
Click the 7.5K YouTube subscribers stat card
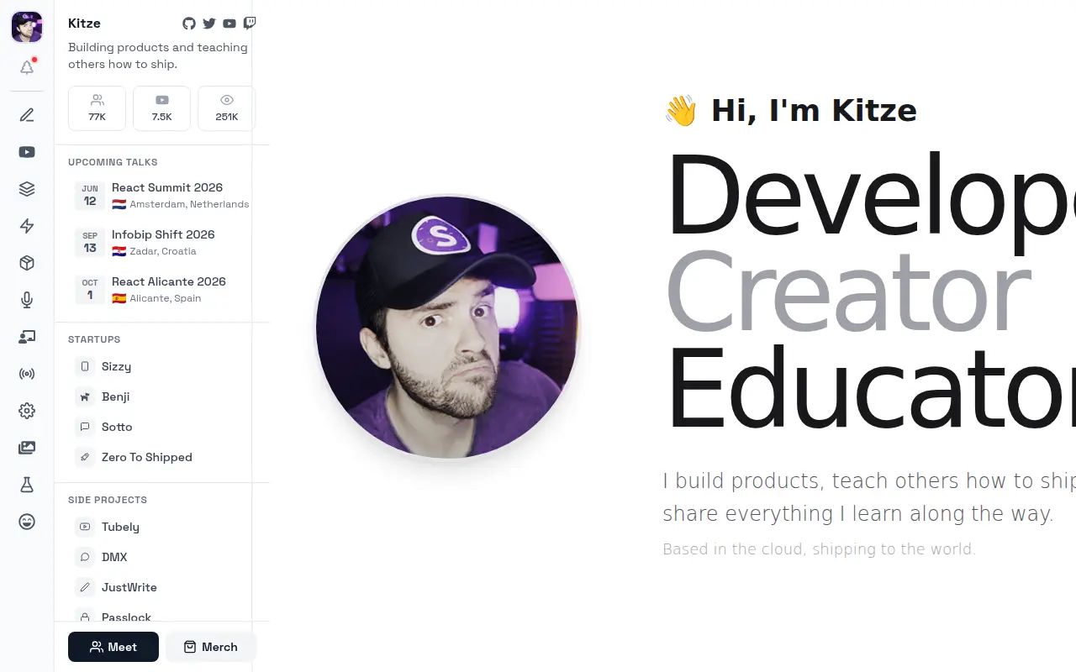[x=161, y=108]
